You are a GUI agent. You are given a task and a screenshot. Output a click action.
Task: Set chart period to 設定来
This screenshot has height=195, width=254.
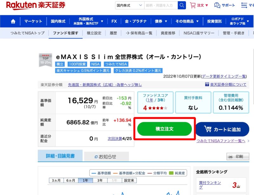click(x=129, y=180)
